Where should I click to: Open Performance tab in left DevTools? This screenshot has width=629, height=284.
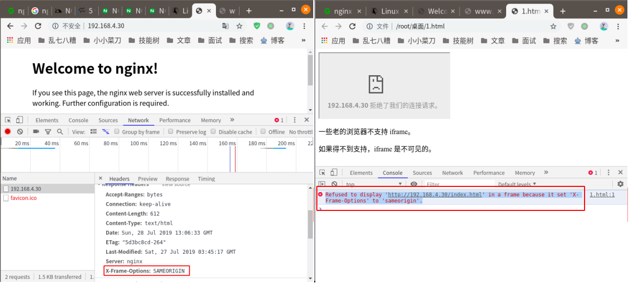pyautogui.click(x=175, y=120)
